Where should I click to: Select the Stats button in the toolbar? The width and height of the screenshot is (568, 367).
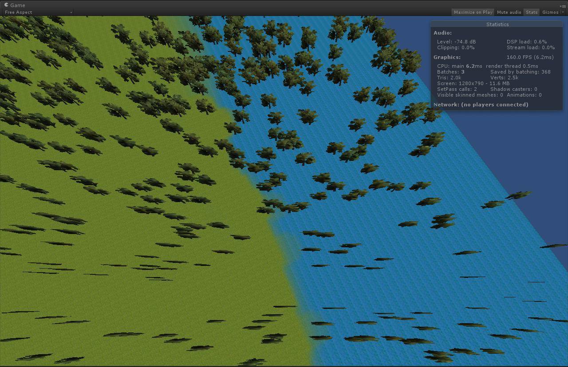531,12
